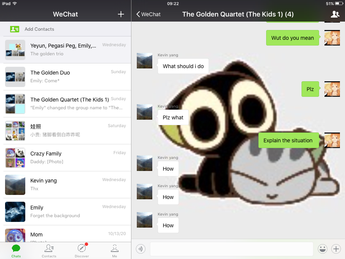Open the Mom conversation
Screen dimensions: 345x259
click(x=66, y=234)
